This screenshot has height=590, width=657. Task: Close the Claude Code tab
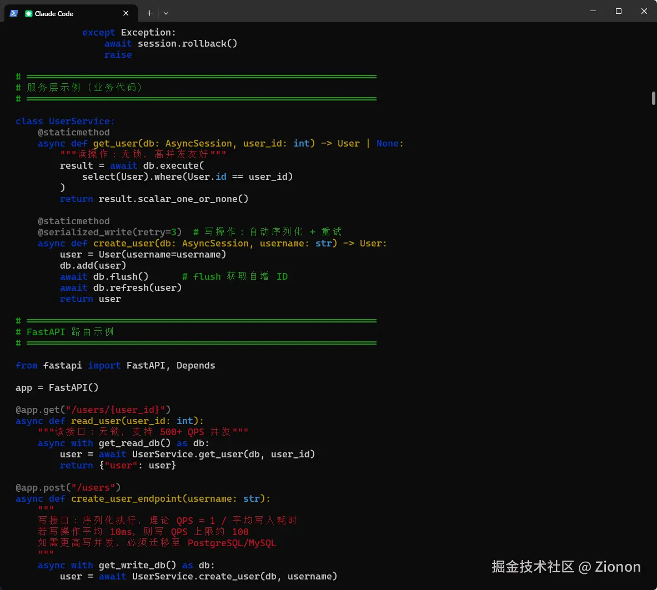(126, 13)
